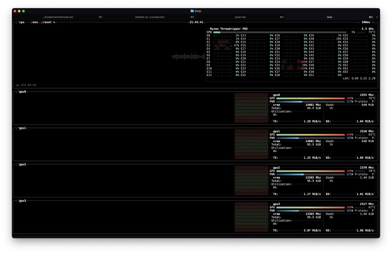
Task: Click the gpu3 temperature 67°C
Action: [372, 207]
